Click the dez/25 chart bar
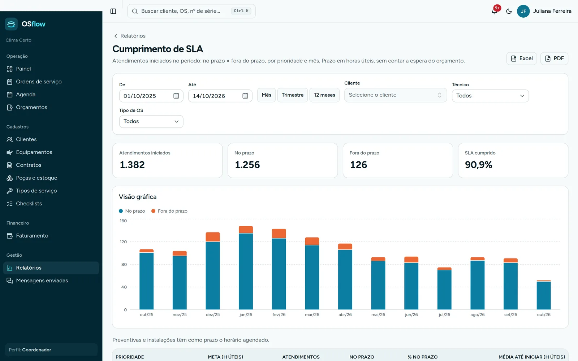 (x=213, y=271)
